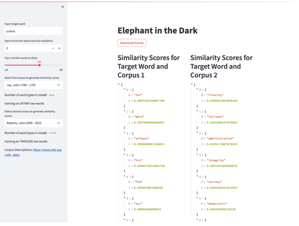The width and height of the screenshot is (299, 226).
Task: Open the first corpus dropdown showing Jay, John
Action: coord(33,85)
